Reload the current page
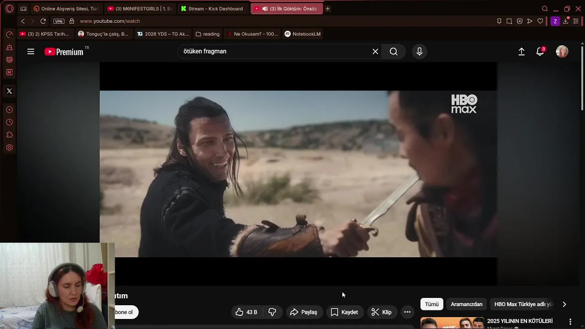Viewport: 585px width, 329px height. coord(43,21)
